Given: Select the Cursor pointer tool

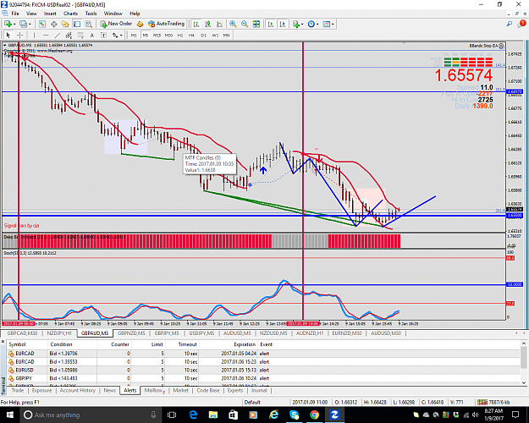Looking at the screenshot, I should 8,35.
